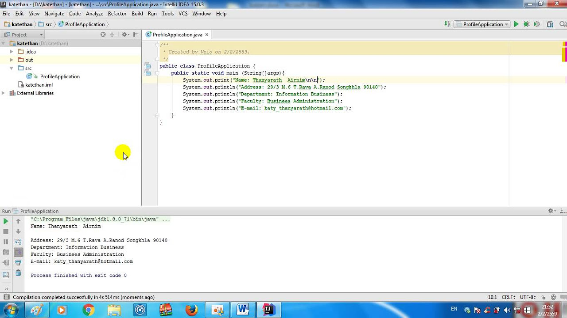Restore layout icon in Run panel
The height and width of the screenshot is (318, 567).
tap(6, 275)
